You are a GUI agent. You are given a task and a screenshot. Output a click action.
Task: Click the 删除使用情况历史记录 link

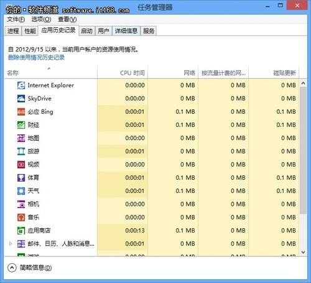coord(36,57)
